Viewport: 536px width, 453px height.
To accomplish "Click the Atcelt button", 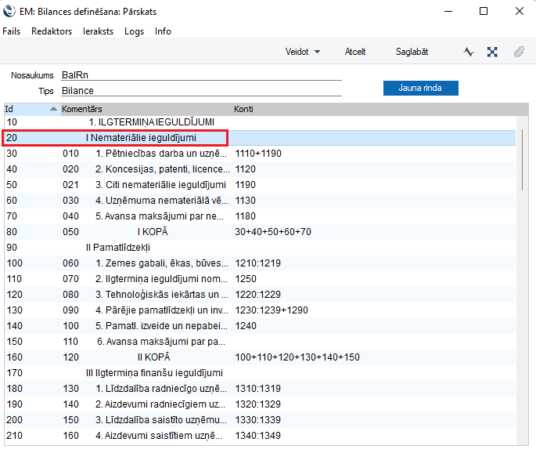I will coord(355,52).
